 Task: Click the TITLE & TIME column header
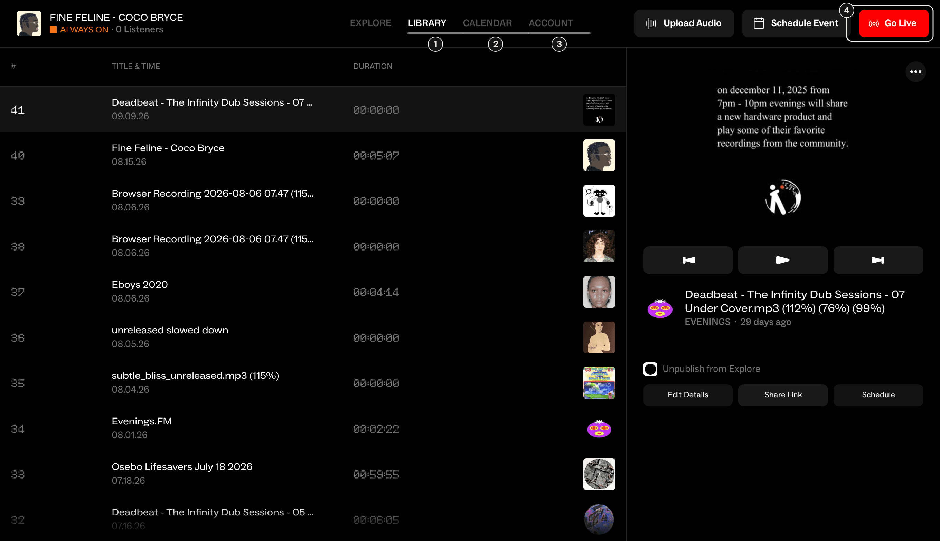[136, 66]
